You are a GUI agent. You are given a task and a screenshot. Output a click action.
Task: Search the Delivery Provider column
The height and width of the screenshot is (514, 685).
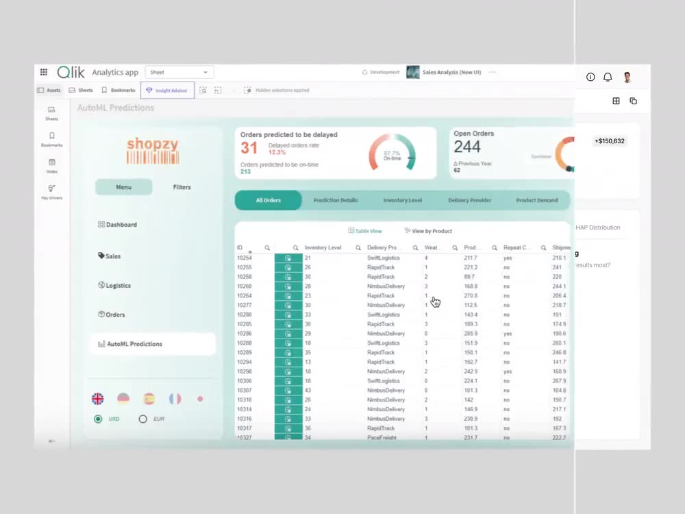pos(416,248)
